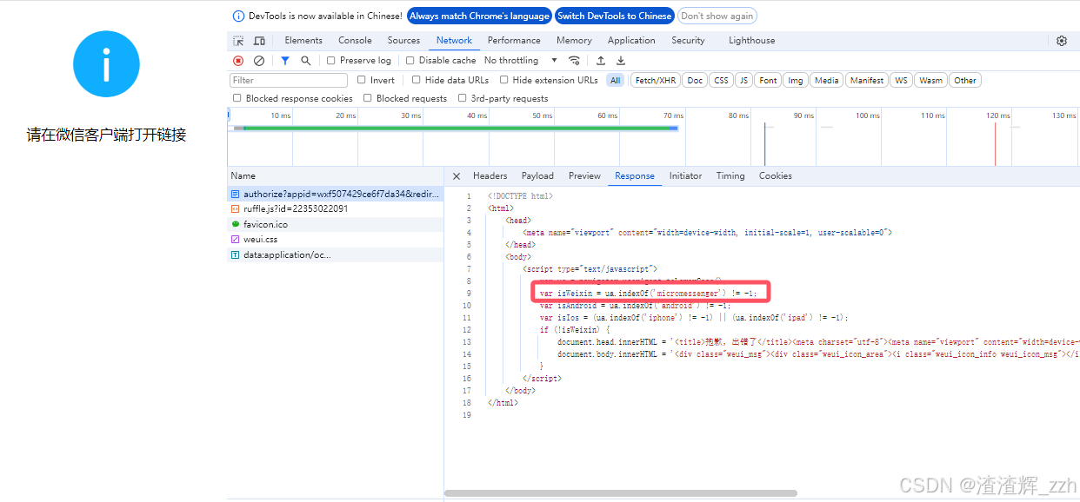Filter requests by JS

743,80
